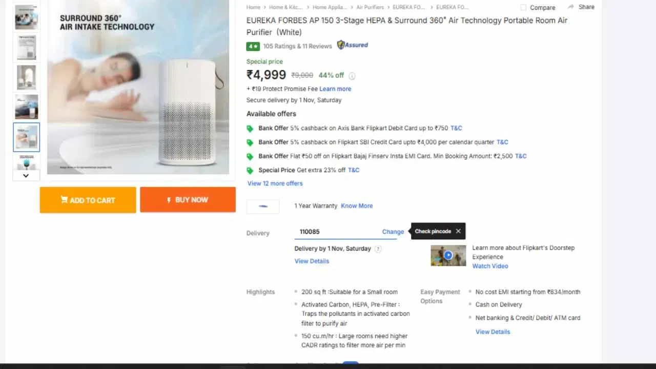Image resolution: width=656 pixels, height=369 pixels.
Task: Click Change to edit the pincode
Action: coord(393,232)
